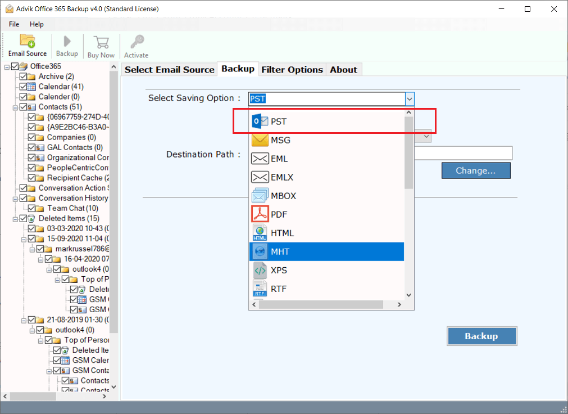Select the MHT icon option

(x=260, y=251)
